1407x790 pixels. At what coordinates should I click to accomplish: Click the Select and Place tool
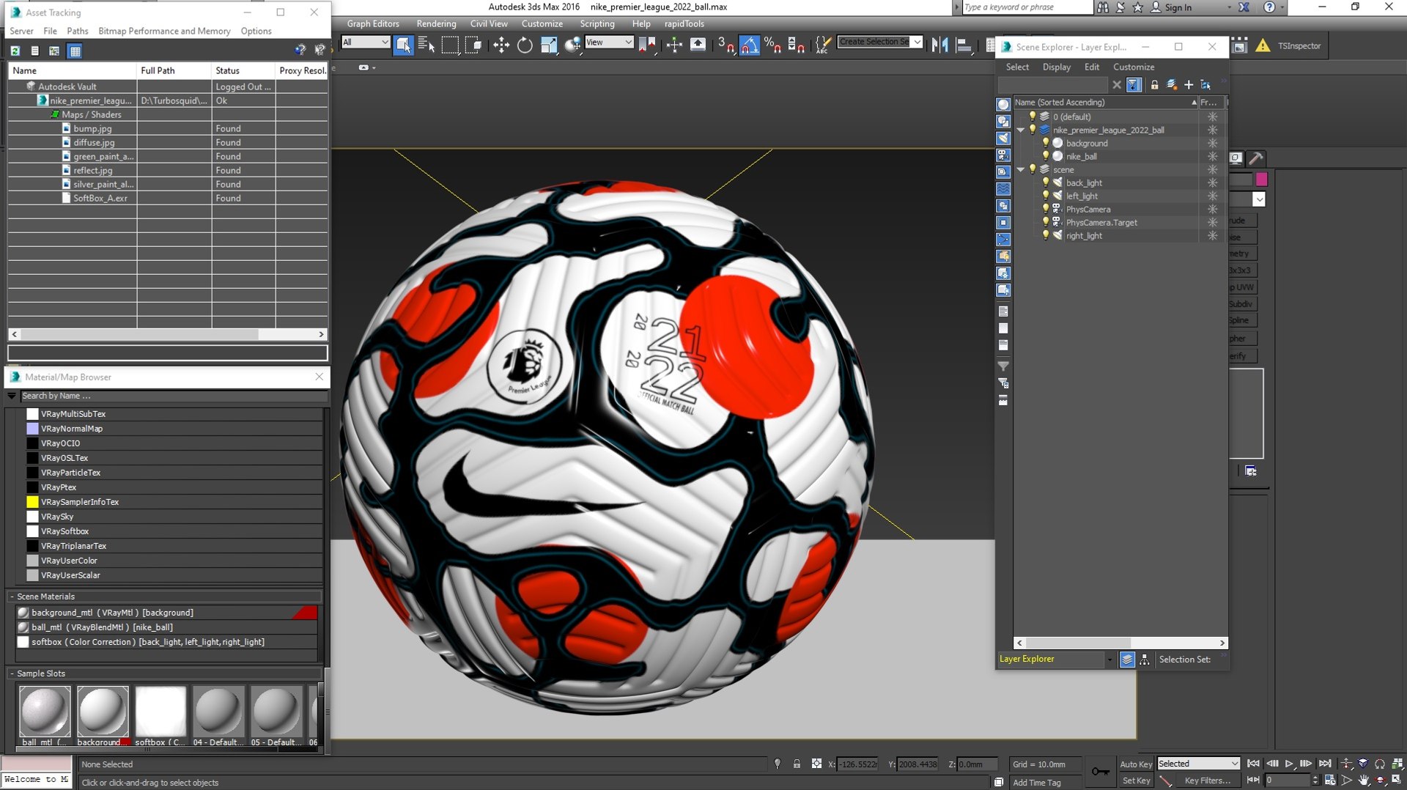pyautogui.click(x=573, y=45)
